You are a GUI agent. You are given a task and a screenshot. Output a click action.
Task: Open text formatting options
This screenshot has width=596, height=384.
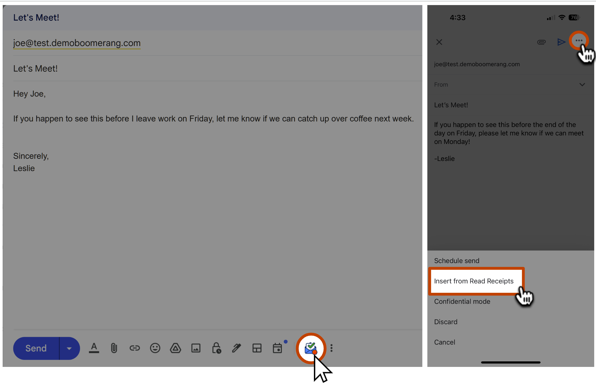pos(94,348)
